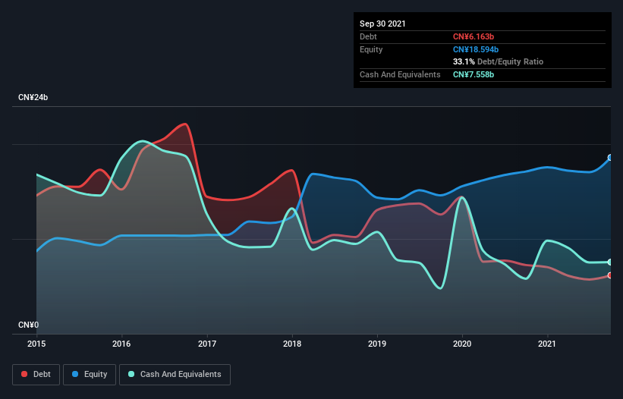
Task: Toggle Cash And Equivalents legend button
Action: pyautogui.click(x=175, y=375)
